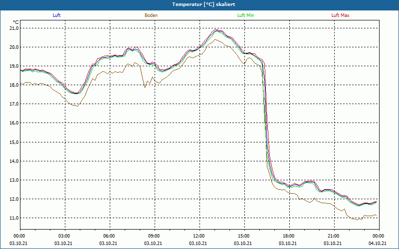Click the 'Luft Max' legend label
Screen dimensions: 399x249
coord(340,15)
